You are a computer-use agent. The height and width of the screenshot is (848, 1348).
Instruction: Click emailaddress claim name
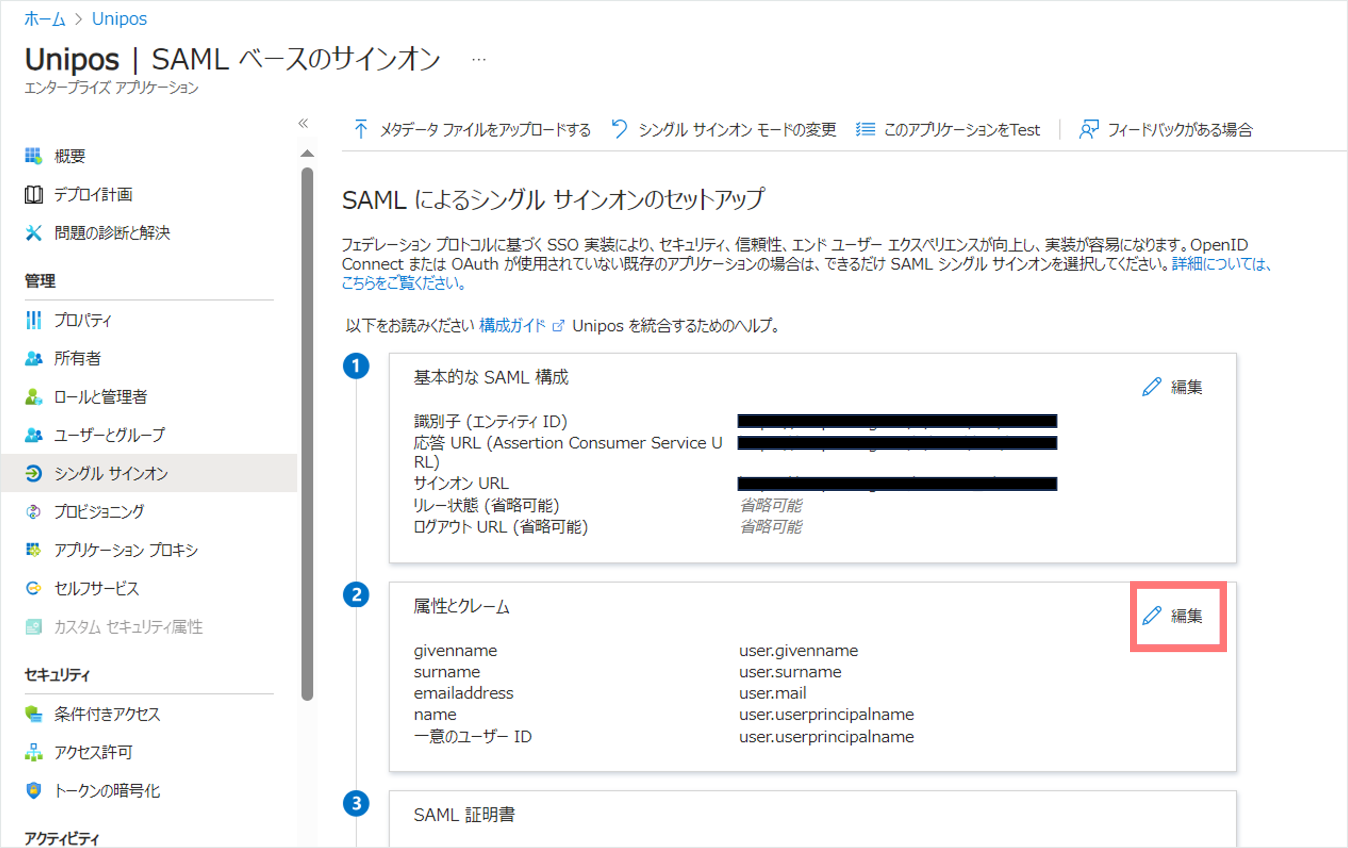tap(463, 693)
